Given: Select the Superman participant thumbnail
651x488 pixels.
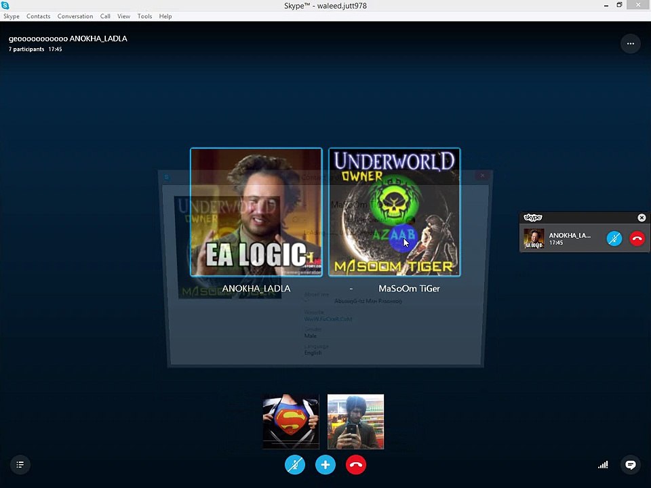Looking at the screenshot, I should click(291, 422).
